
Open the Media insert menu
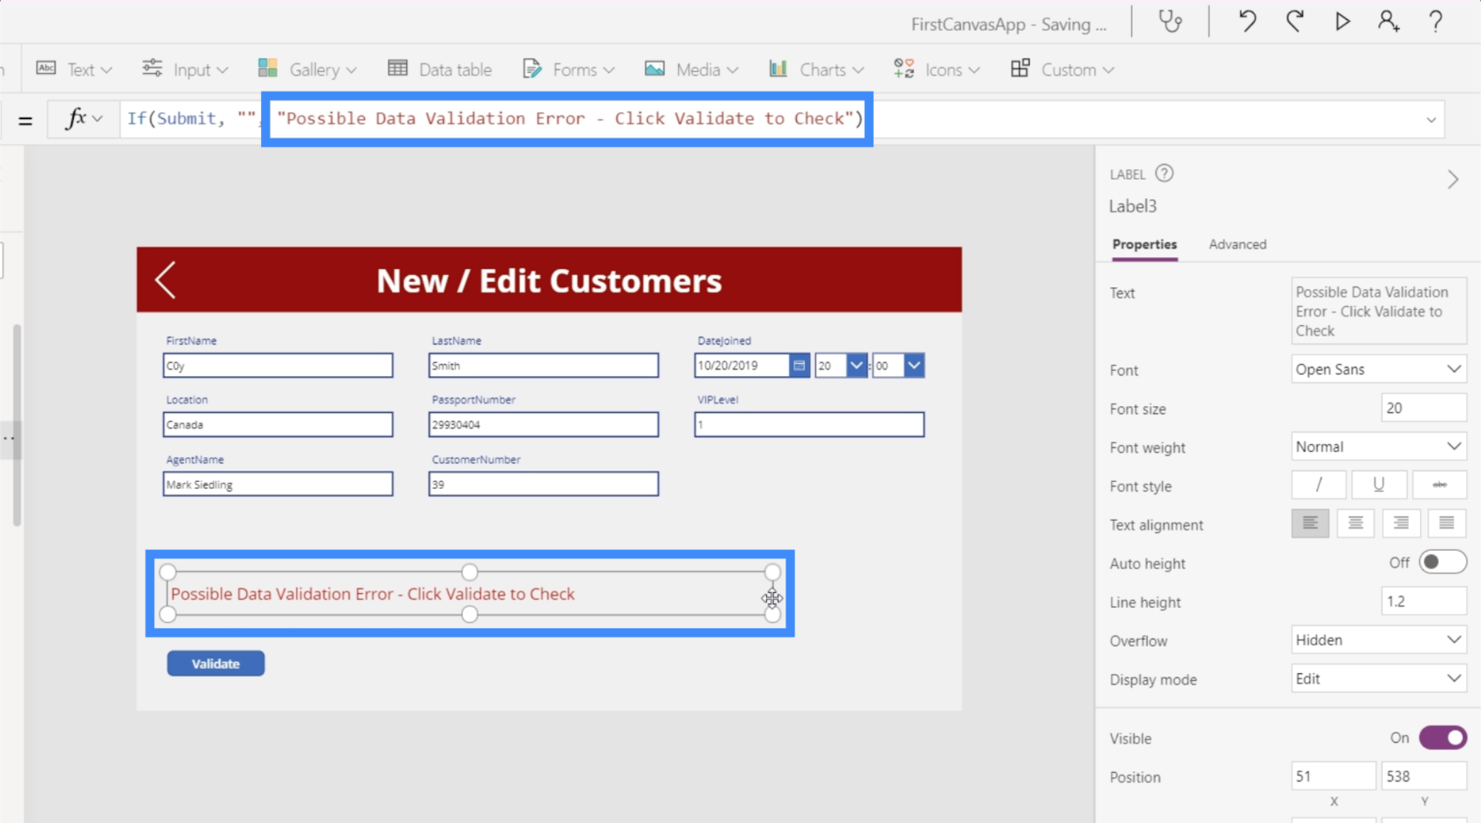click(691, 70)
